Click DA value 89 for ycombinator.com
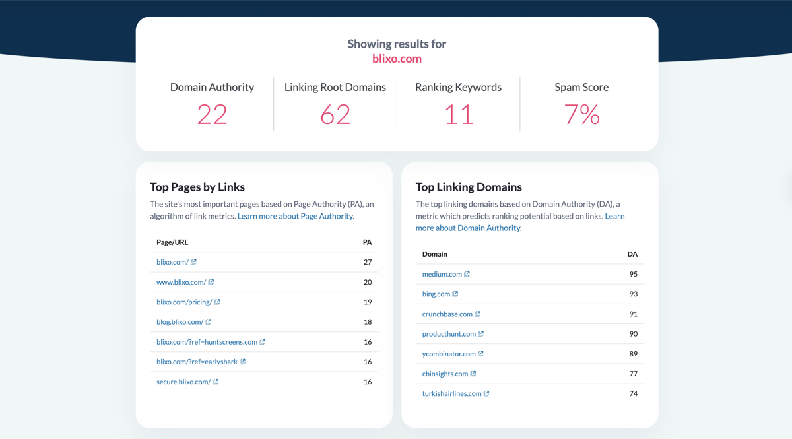The height and width of the screenshot is (439, 792). tap(633, 354)
